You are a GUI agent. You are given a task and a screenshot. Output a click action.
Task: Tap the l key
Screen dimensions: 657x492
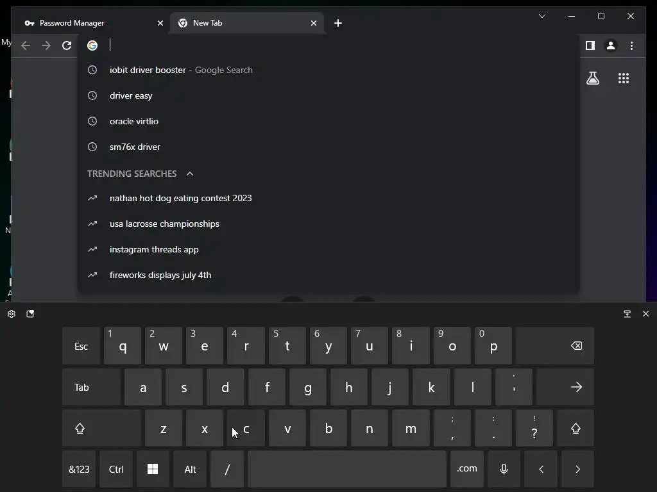[x=473, y=388]
